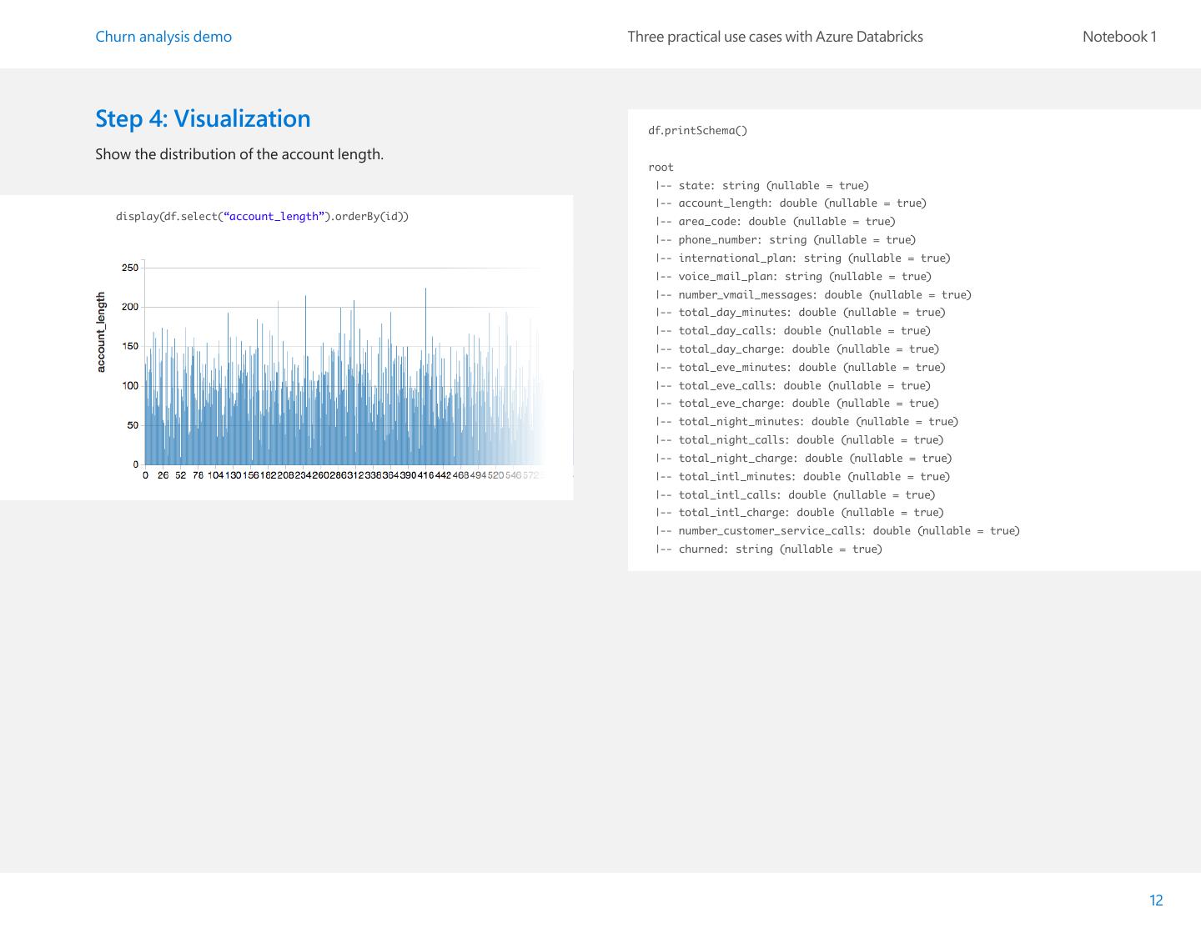The height and width of the screenshot is (928, 1201).
Task: Click the "Churn analysis demo" header link
Action: click(x=163, y=37)
